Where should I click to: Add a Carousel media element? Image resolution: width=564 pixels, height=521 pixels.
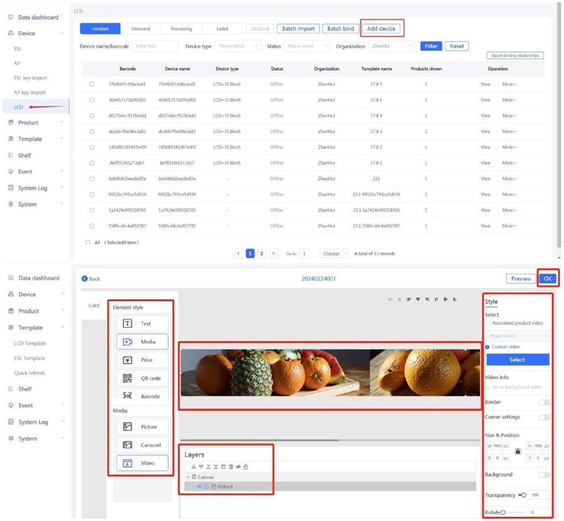(x=142, y=445)
